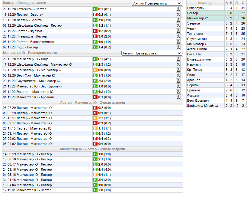
Task: Open Лестер league dropdown Англия Премьер-лига
Action: pos(157,3)
